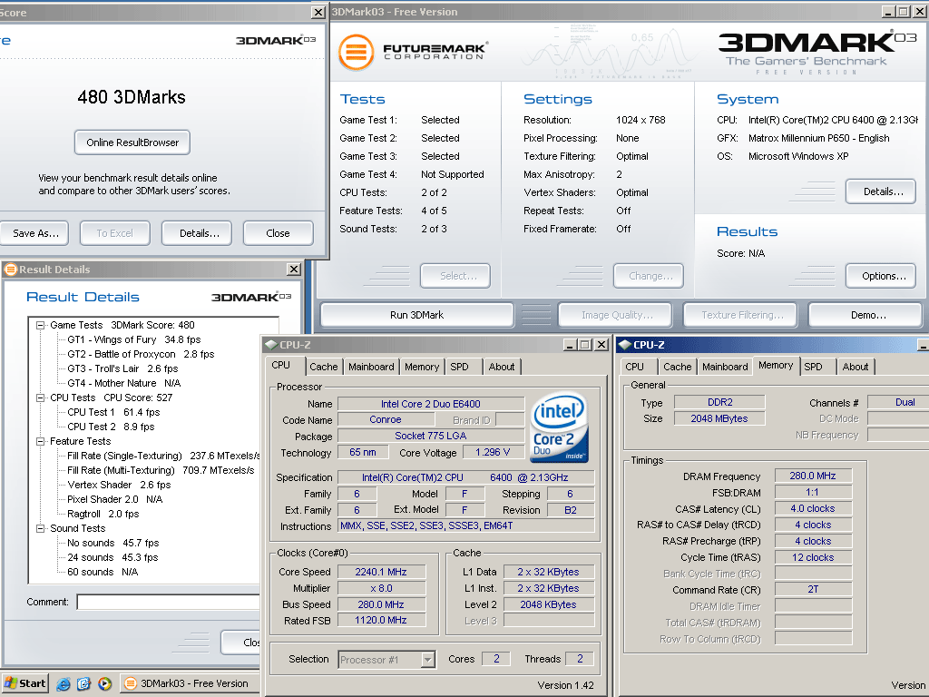This screenshot has height=697, width=929.
Task: Select the 24 sounds result row
Action: (x=112, y=557)
